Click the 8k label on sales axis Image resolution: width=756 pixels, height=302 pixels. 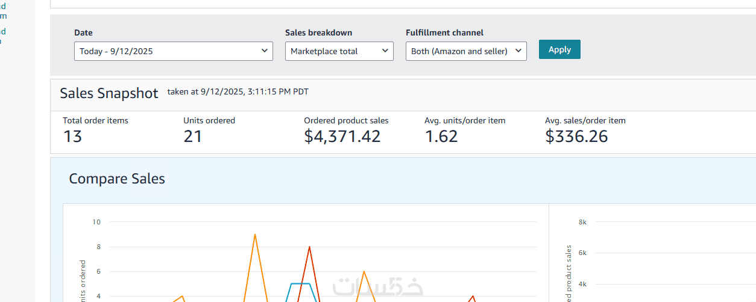point(582,222)
